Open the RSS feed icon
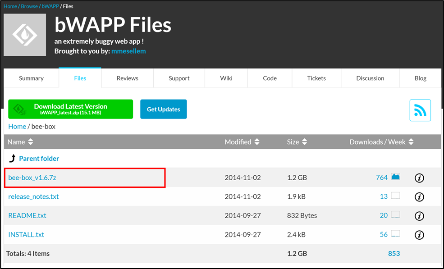444x269 pixels. 420,110
